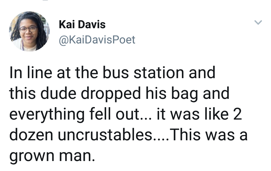The width and height of the screenshot is (271, 171).
Task: Open the Kai Davis display name link
Action: pos(82,24)
